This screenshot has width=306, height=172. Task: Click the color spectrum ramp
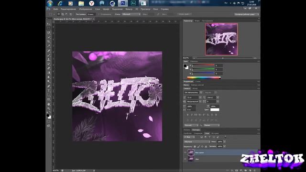(204, 77)
